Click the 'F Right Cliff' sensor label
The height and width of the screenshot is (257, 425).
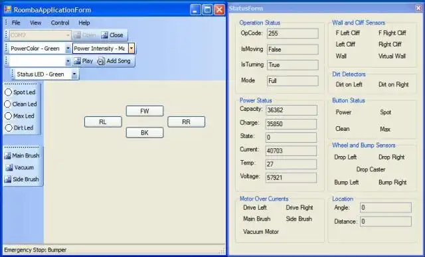coord(392,33)
